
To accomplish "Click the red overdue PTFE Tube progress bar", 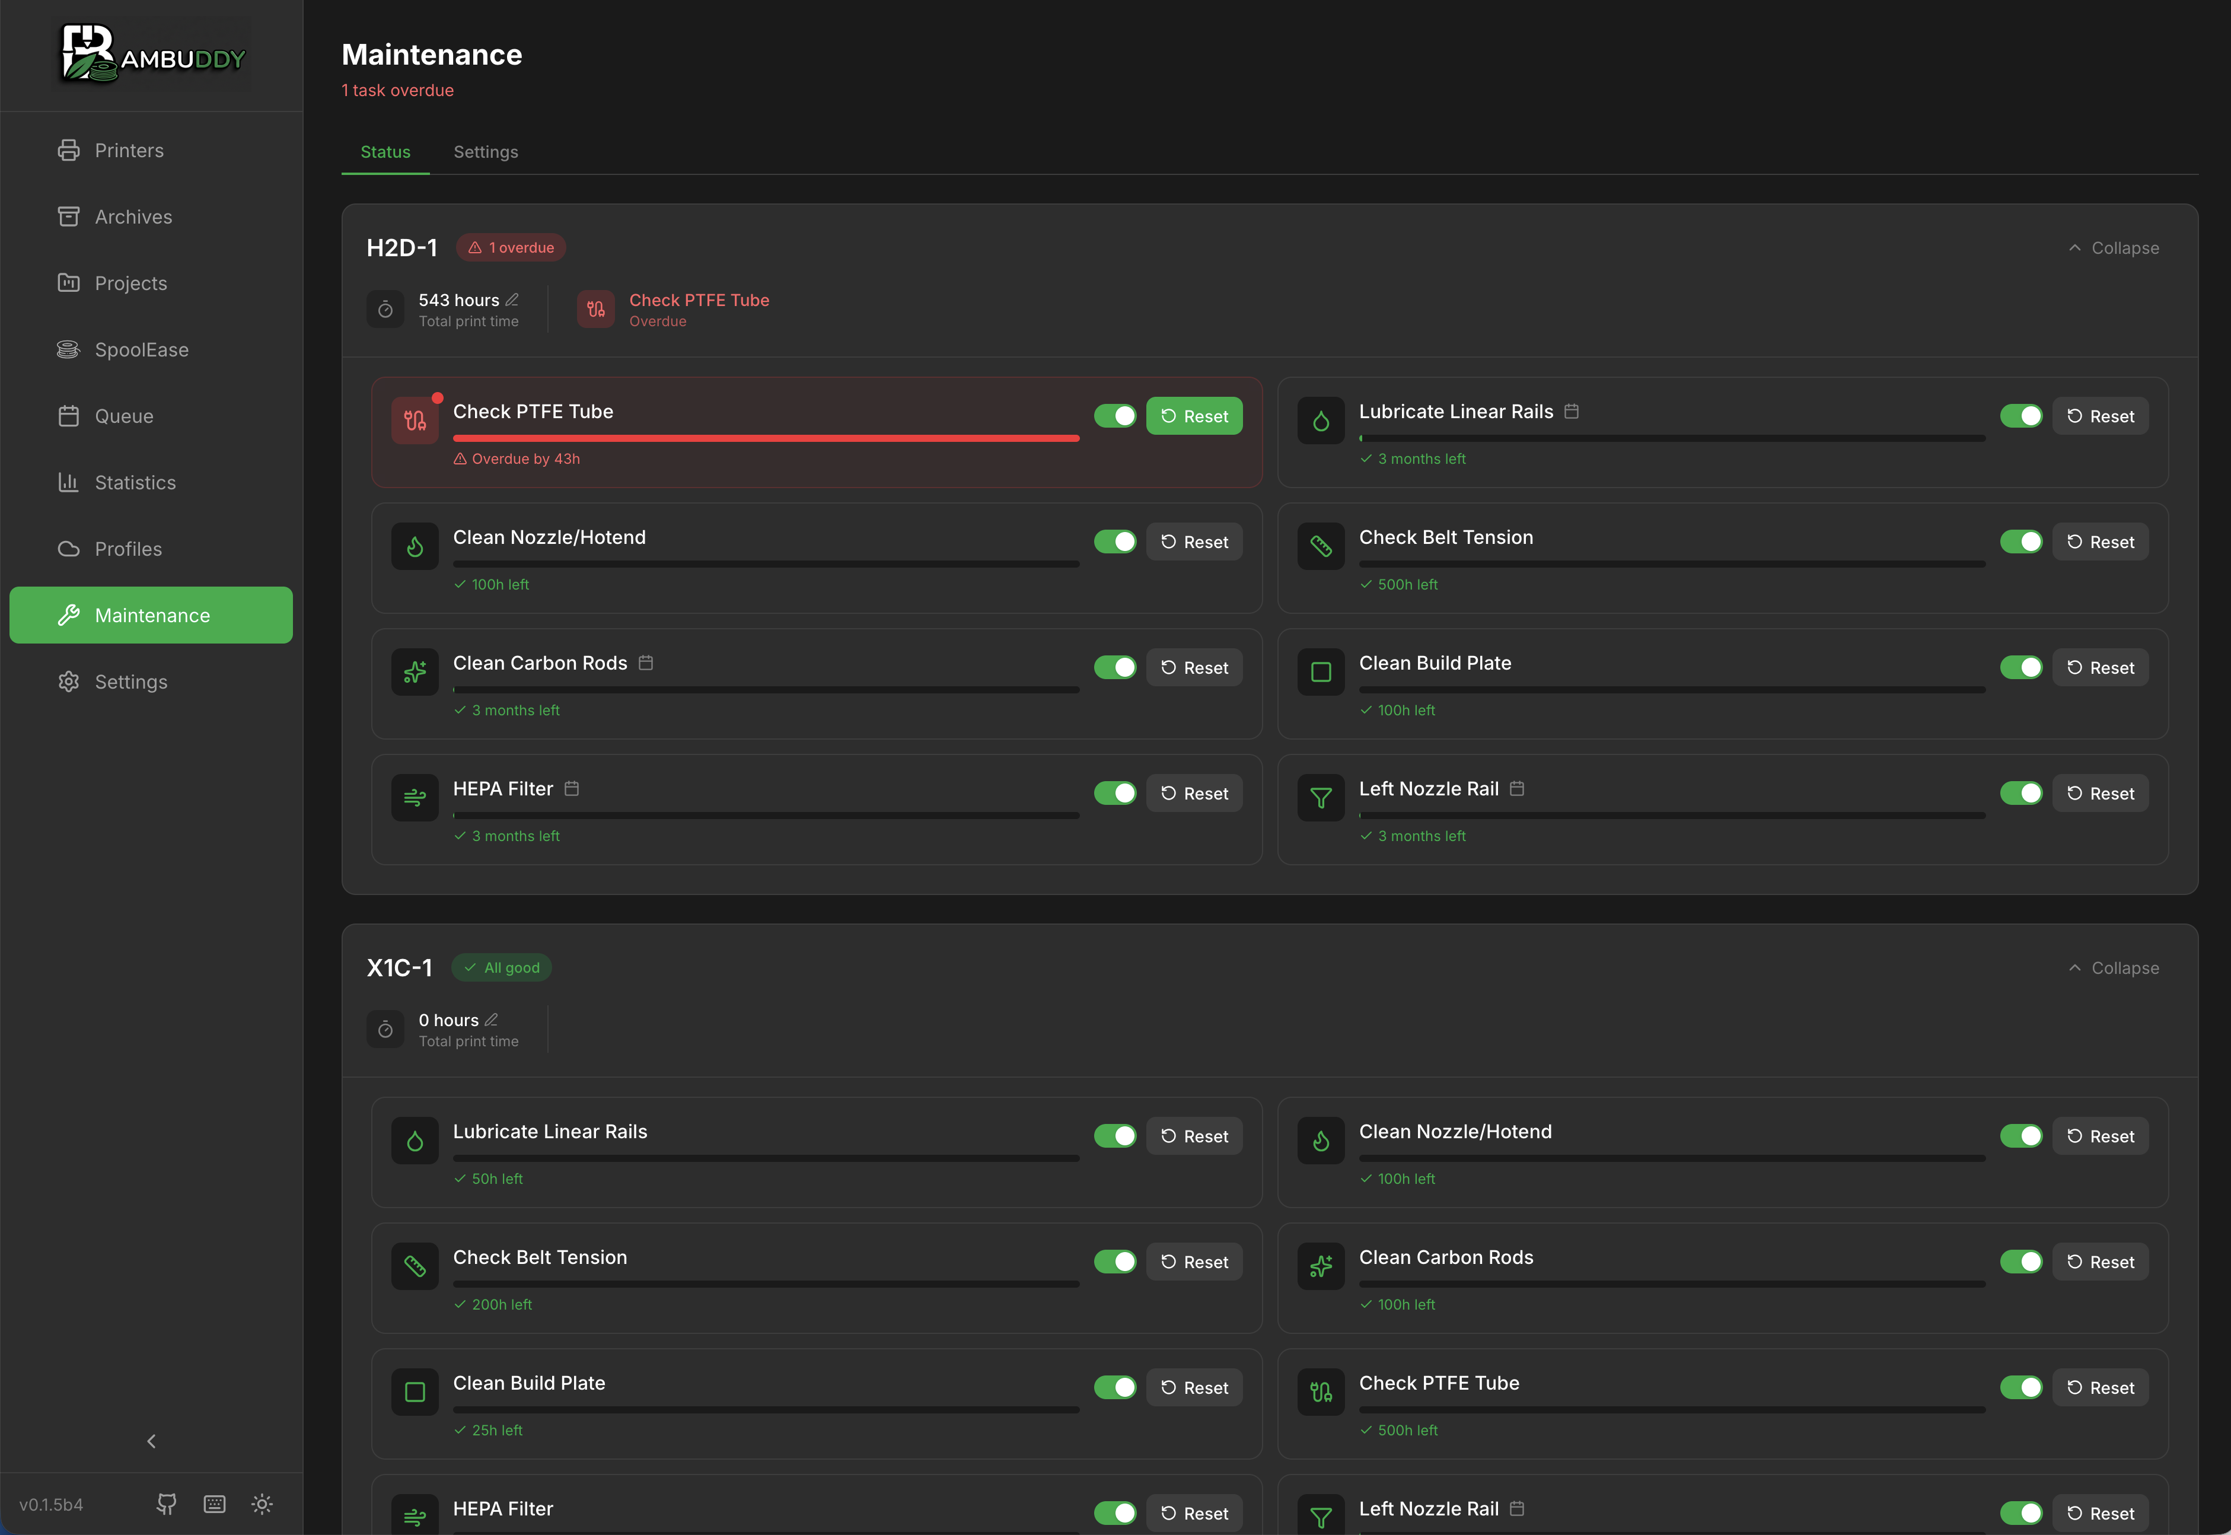I will click(766, 438).
